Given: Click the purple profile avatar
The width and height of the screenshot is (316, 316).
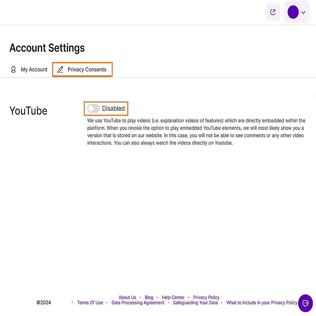Looking at the screenshot, I should coord(293,12).
